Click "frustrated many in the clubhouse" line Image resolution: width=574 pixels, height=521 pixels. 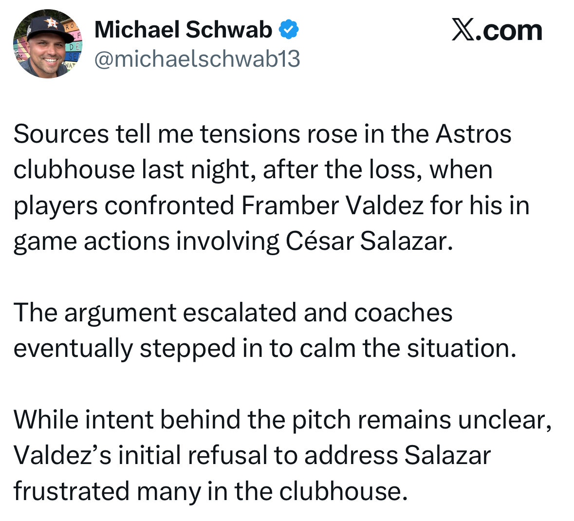tap(211, 491)
